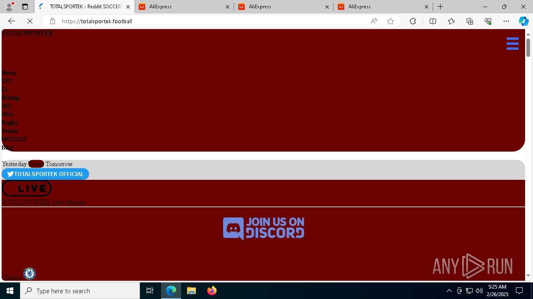Switch to the second AliExpress tab

283,7
